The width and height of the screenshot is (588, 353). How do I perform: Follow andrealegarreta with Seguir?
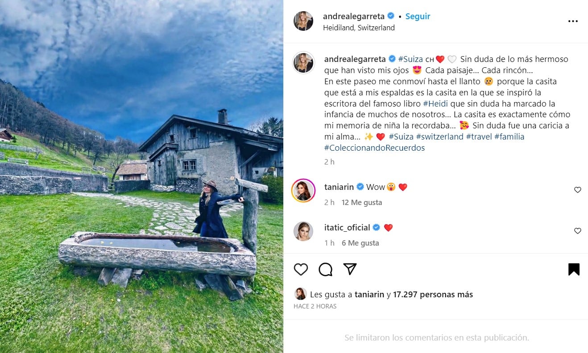click(418, 16)
